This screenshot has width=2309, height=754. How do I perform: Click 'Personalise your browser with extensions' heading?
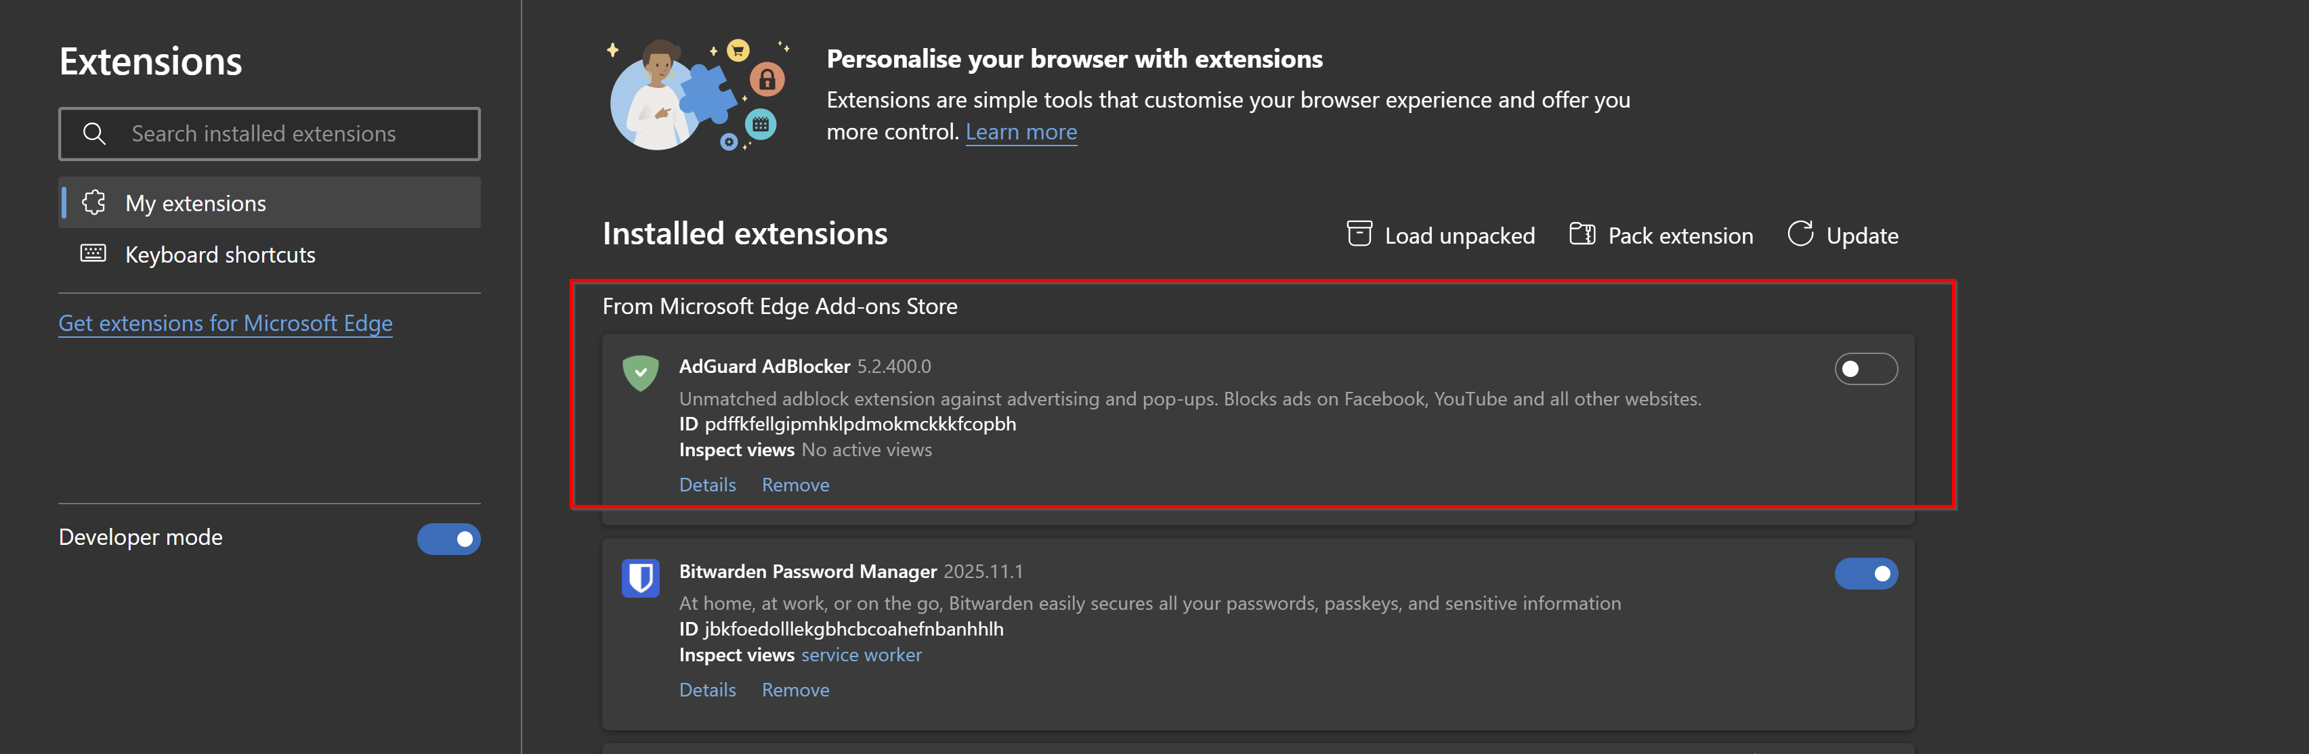pyautogui.click(x=1074, y=58)
